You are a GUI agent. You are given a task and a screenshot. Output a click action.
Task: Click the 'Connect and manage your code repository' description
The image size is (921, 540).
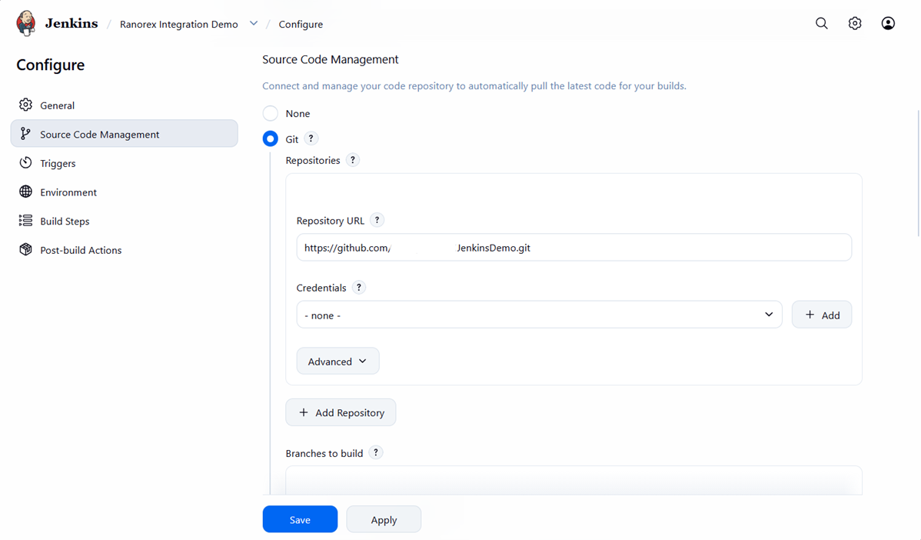pos(474,86)
